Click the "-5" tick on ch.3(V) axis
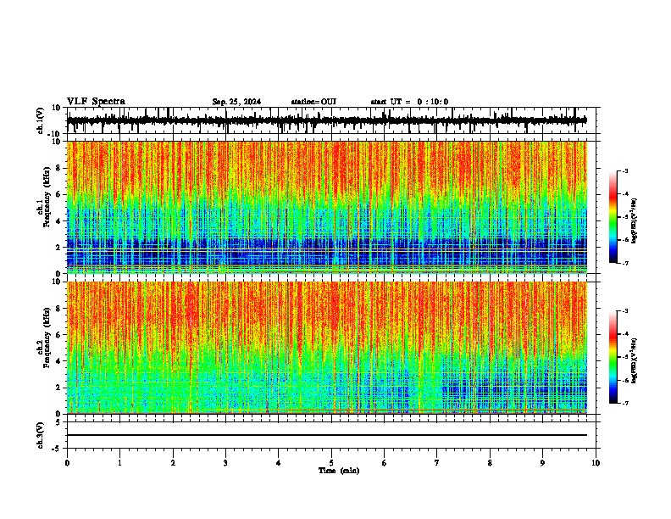Image resolution: width=671 pixels, height=519 pixels. tap(58, 449)
